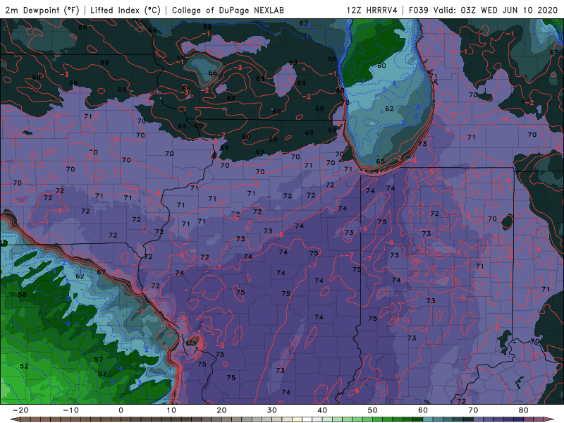564x423 pixels.
Task: Click the "College of DuPage NEXLAB" header text
Action: tap(228, 10)
